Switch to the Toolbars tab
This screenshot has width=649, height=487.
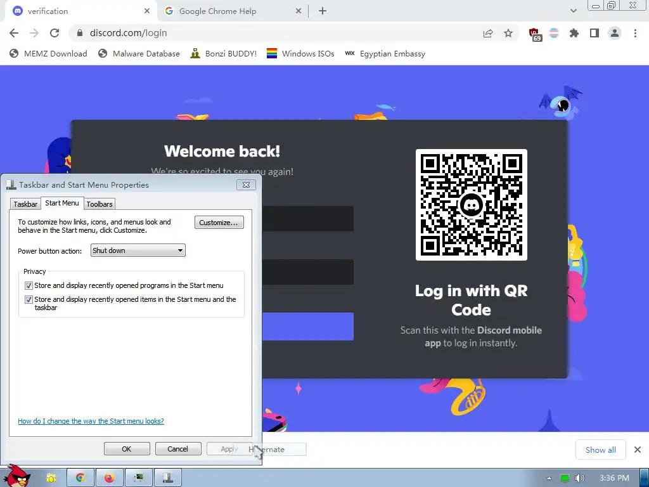tap(100, 204)
